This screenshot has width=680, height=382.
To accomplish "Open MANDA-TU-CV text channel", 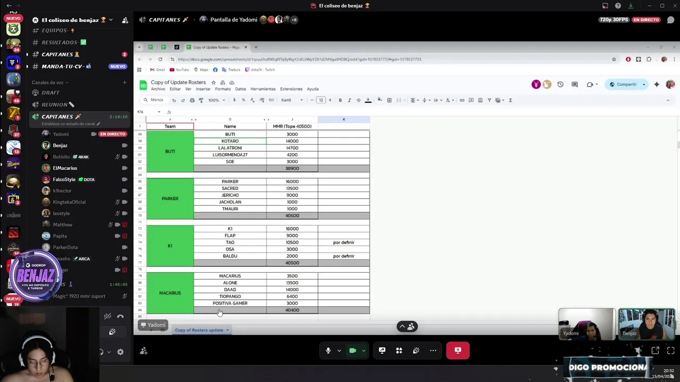I will [x=80, y=66].
